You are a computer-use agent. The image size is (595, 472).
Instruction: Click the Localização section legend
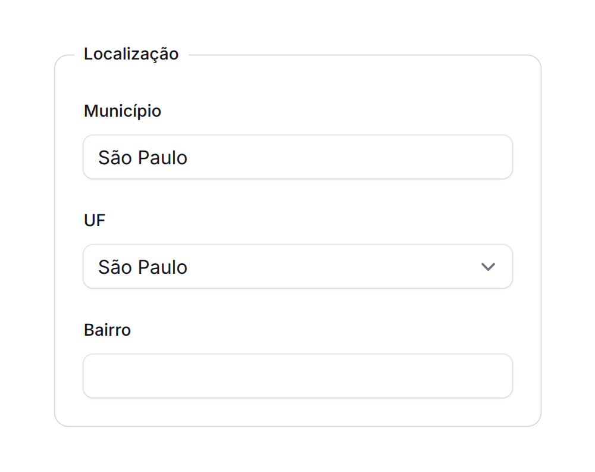pyautogui.click(x=131, y=54)
